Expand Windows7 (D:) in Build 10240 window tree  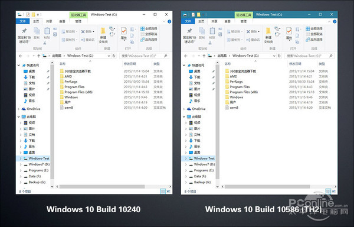pyautogui.click(x=21, y=164)
